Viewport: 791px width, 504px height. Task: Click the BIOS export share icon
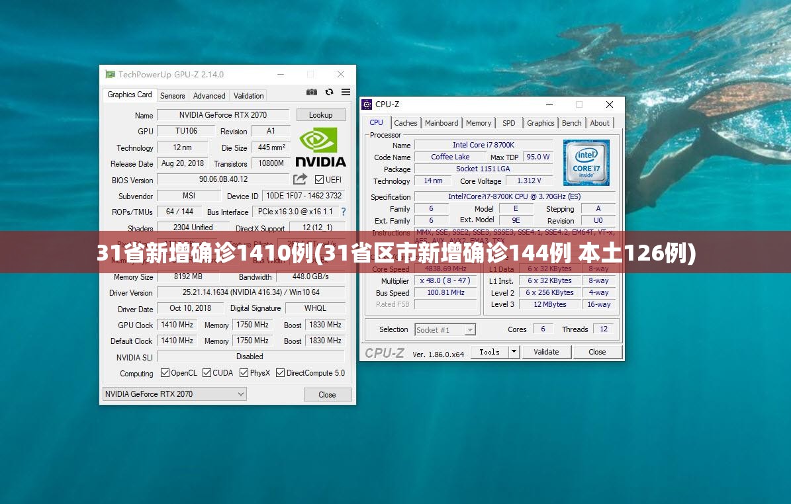coord(300,179)
